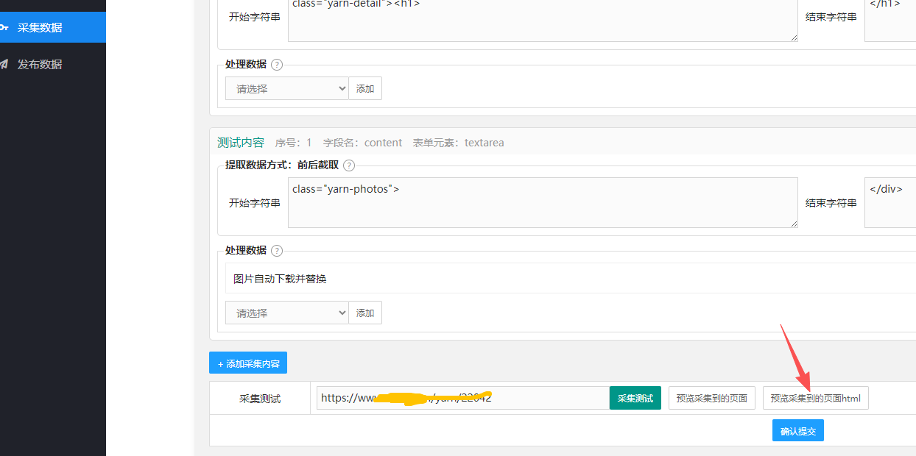Click the textarea containing class="yarn-photos">
This screenshot has height=456, width=916.
(542, 202)
